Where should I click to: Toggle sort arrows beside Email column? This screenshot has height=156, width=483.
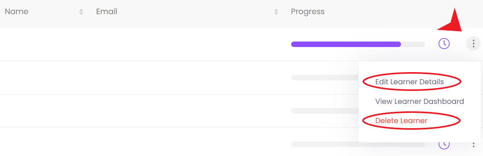tap(276, 12)
